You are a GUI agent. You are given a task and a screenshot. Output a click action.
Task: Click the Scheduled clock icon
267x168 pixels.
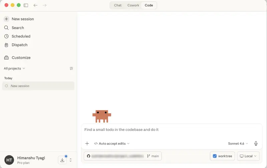pos(6,36)
